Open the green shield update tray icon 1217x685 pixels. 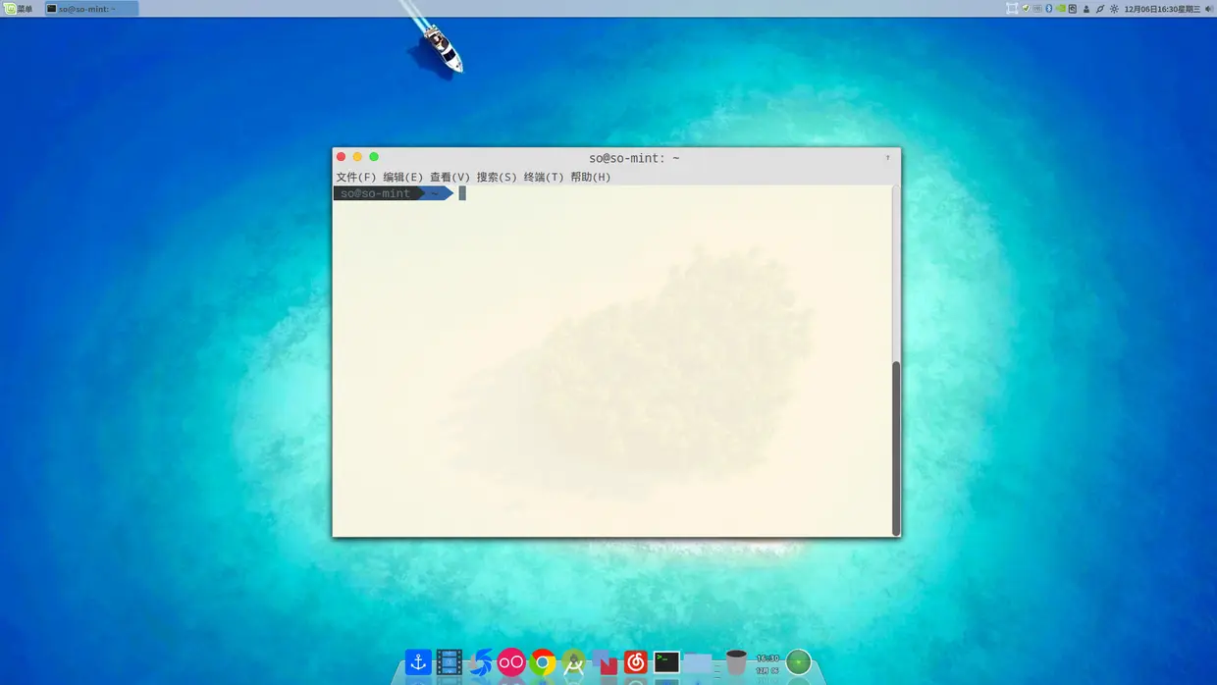[x=1026, y=9]
